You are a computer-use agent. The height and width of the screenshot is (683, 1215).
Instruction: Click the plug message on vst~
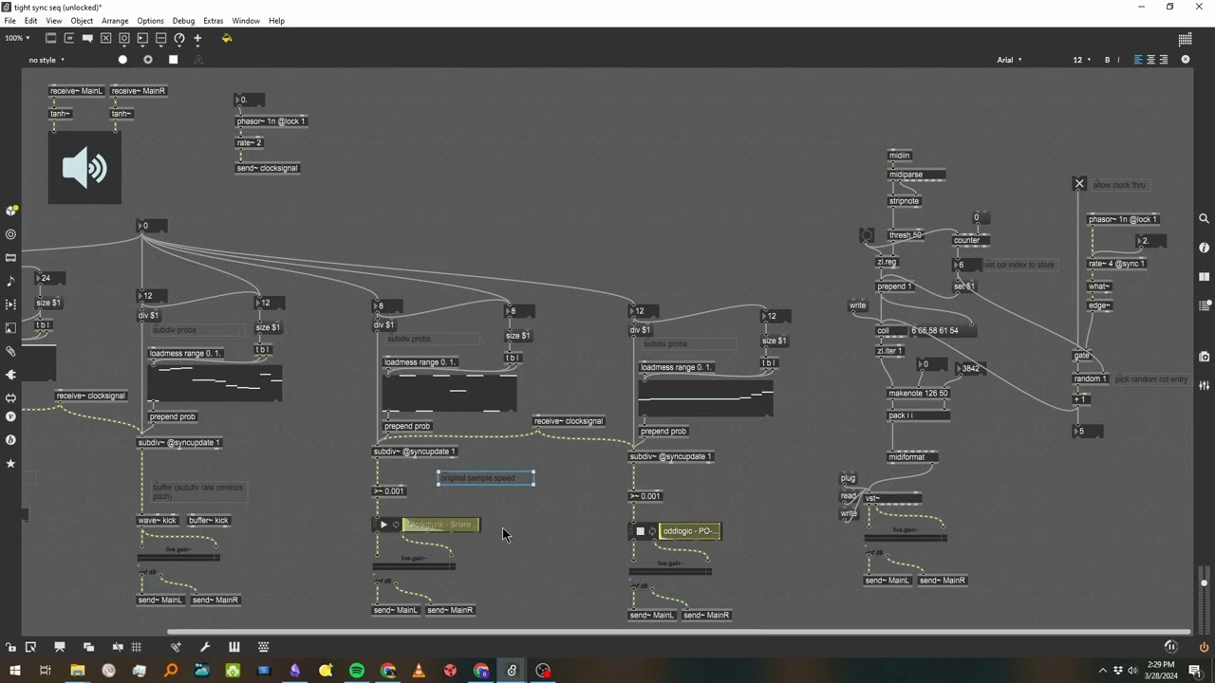pos(848,478)
